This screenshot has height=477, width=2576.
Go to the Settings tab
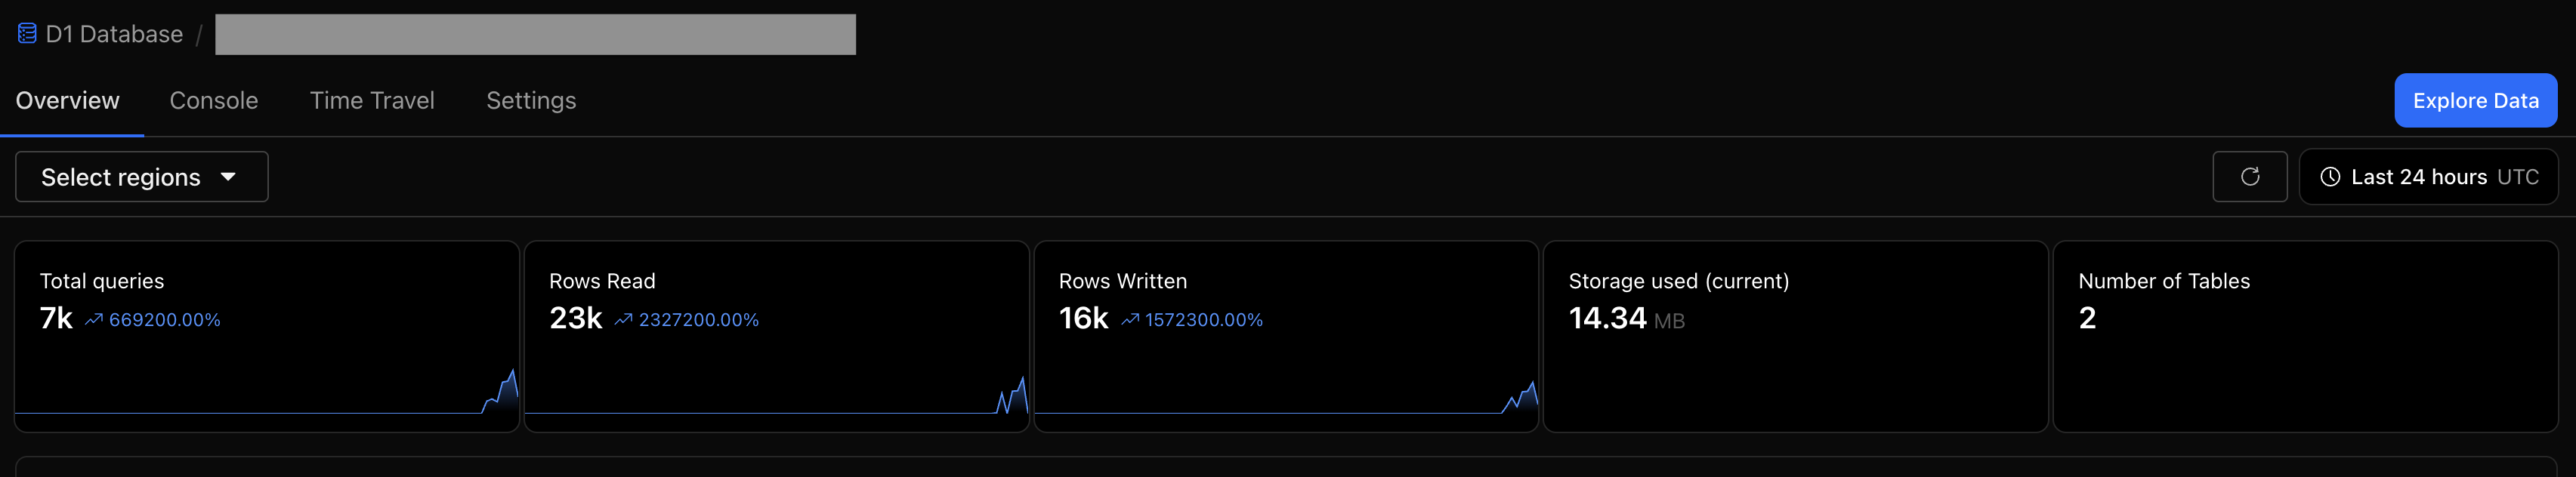pyautogui.click(x=531, y=101)
